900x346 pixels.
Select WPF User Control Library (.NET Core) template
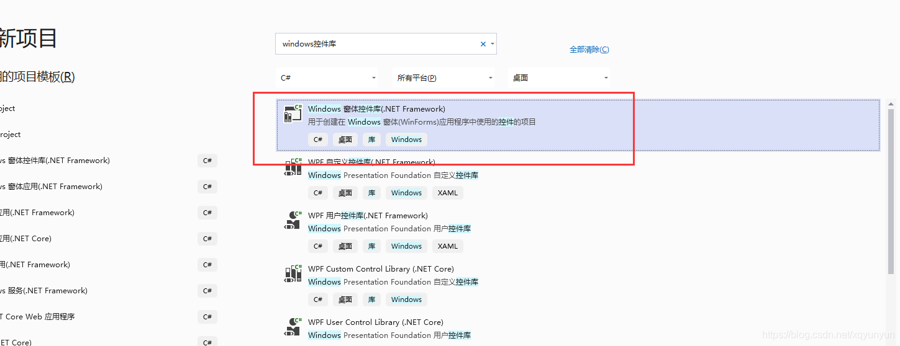click(578, 329)
